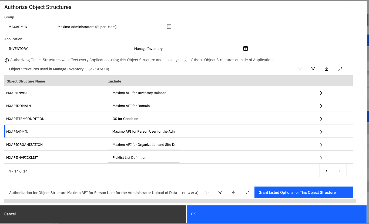
Task: Click the filter icon in the Authorization table
Action: point(220,192)
